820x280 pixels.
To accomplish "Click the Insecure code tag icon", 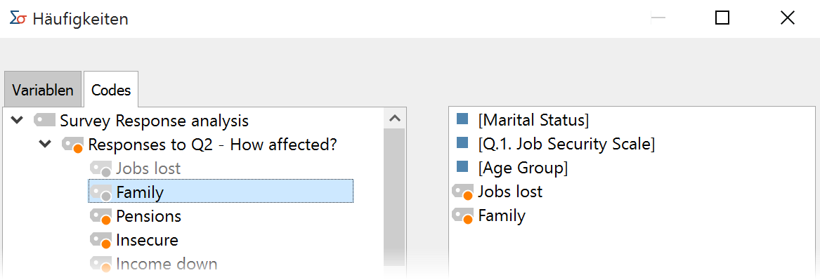I will [x=100, y=240].
